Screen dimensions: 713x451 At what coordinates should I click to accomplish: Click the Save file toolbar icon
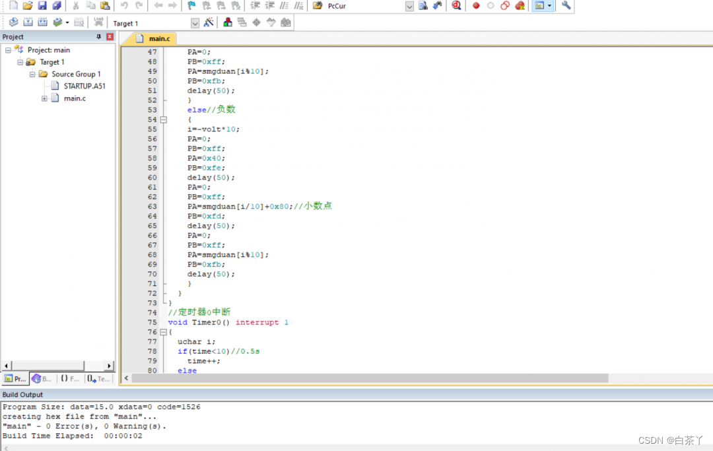[x=42, y=6]
